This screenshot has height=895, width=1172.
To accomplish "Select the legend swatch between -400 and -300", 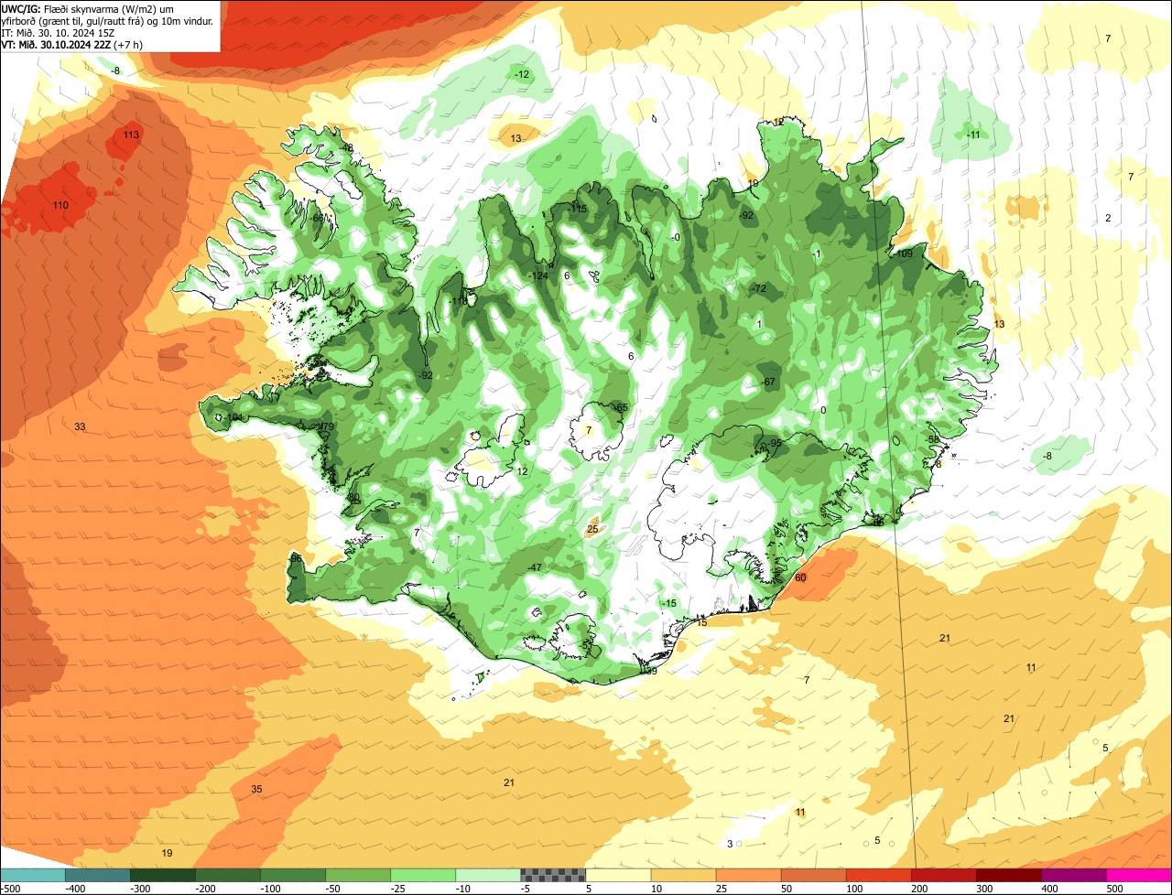I will coord(98,875).
